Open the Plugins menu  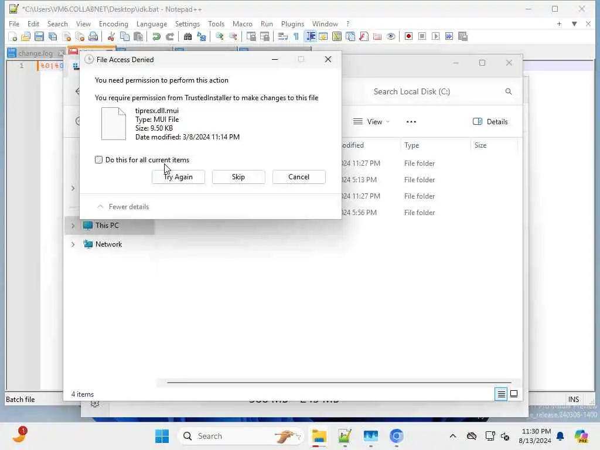point(292,23)
